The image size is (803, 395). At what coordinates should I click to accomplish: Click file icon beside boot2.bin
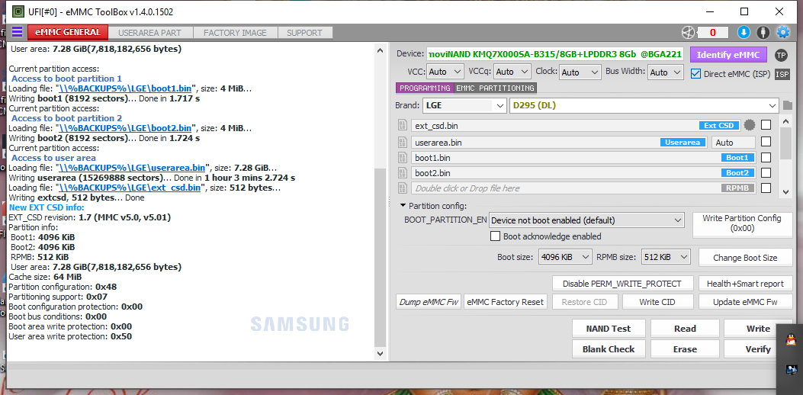tap(402, 172)
